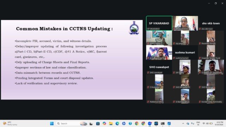226x127 pixels.
Task: Select the SHO Kodangal participant tile
Action: [211, 81]
